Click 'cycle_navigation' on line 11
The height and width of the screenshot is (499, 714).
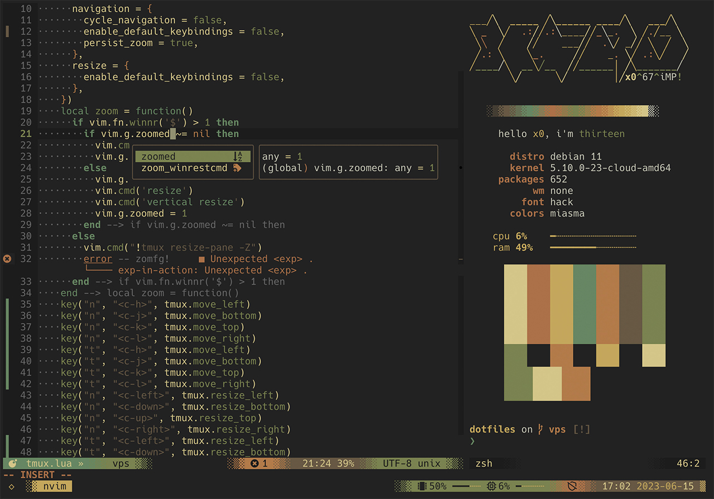click(129, 20)
